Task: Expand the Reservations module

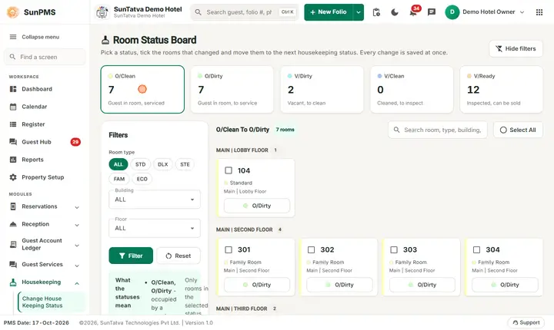Action: click(77, 207)
